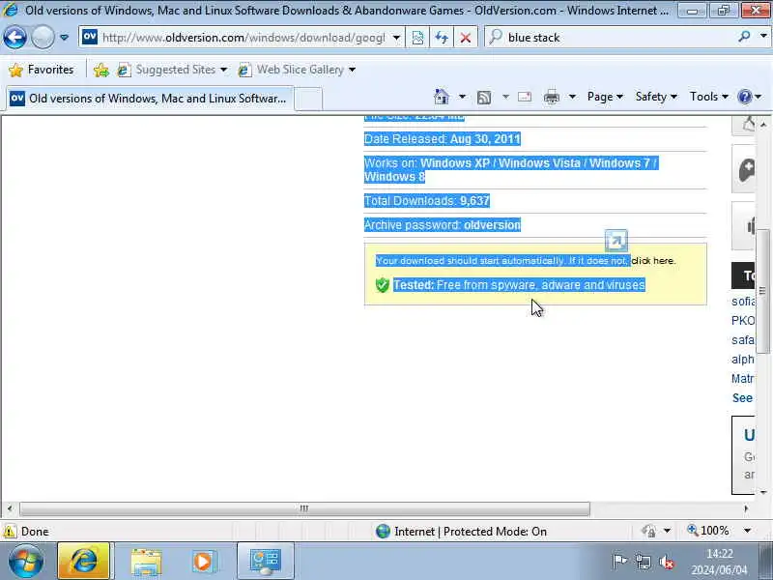Click the accelerator arrow icon over selection
The image size is (773, 580).
[616, 241]
